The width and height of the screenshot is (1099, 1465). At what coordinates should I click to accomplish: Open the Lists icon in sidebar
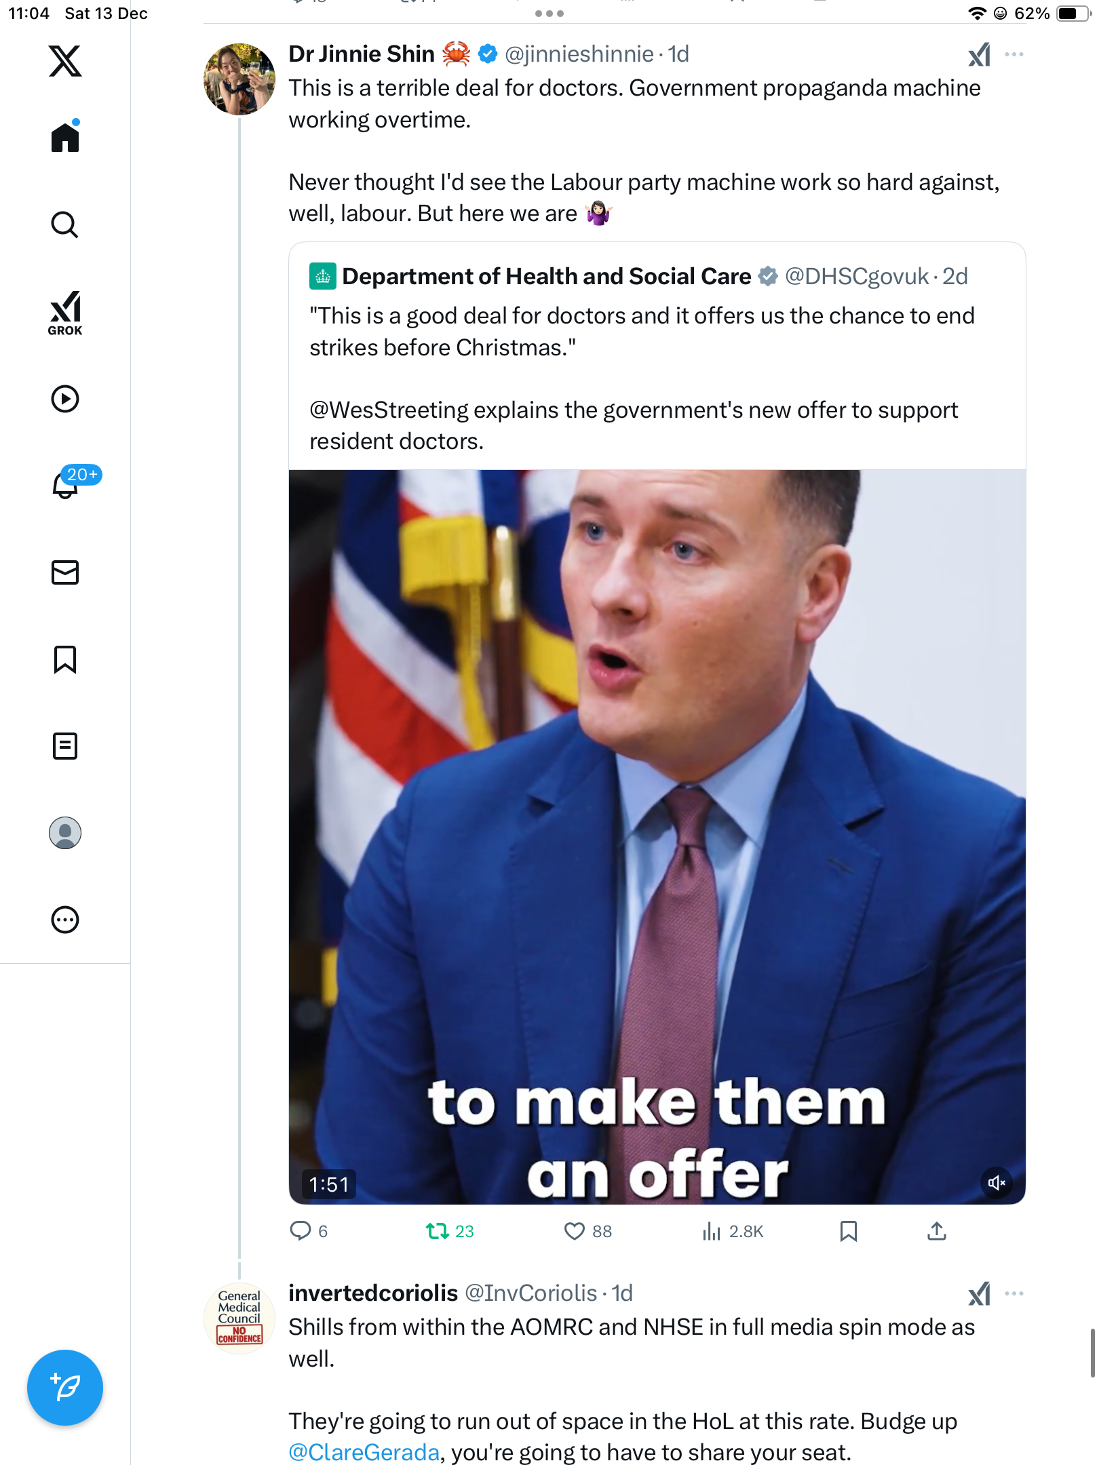[x=65, y=746]
